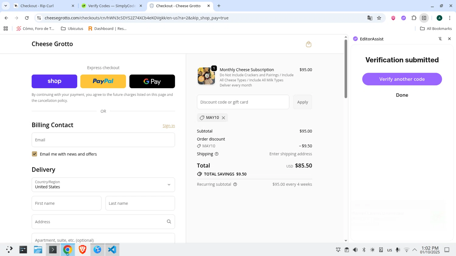This screenshot has height=256, width=456.
Task: Click the Sign in link
Action: (169, 126)
